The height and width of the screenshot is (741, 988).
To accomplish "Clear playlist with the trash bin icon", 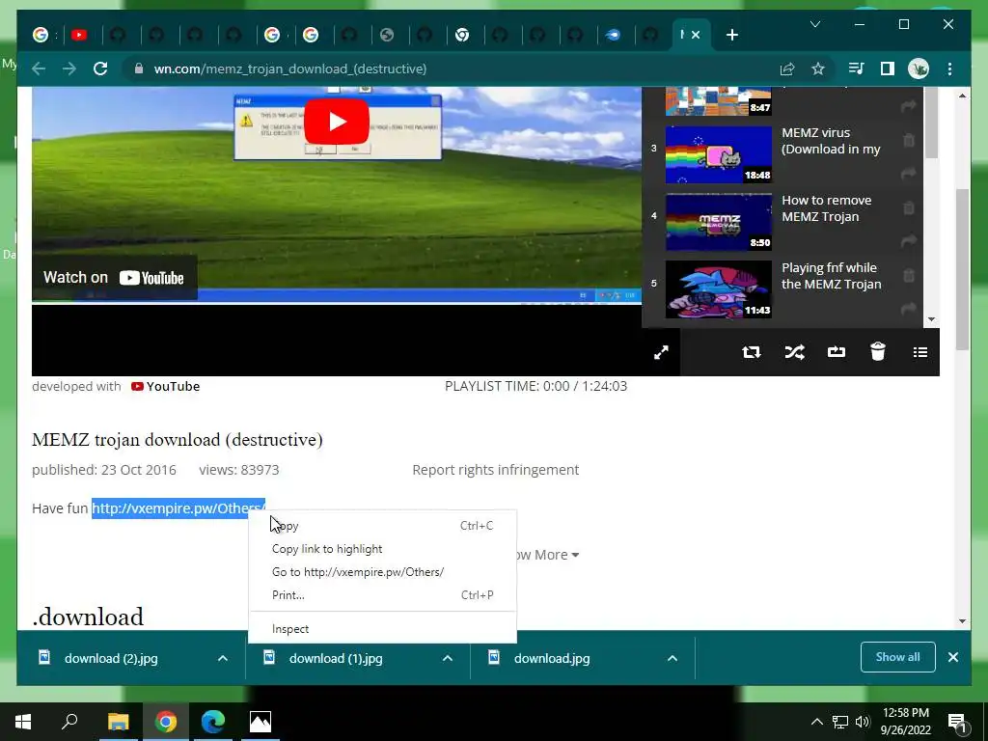I will pos(878,351).
